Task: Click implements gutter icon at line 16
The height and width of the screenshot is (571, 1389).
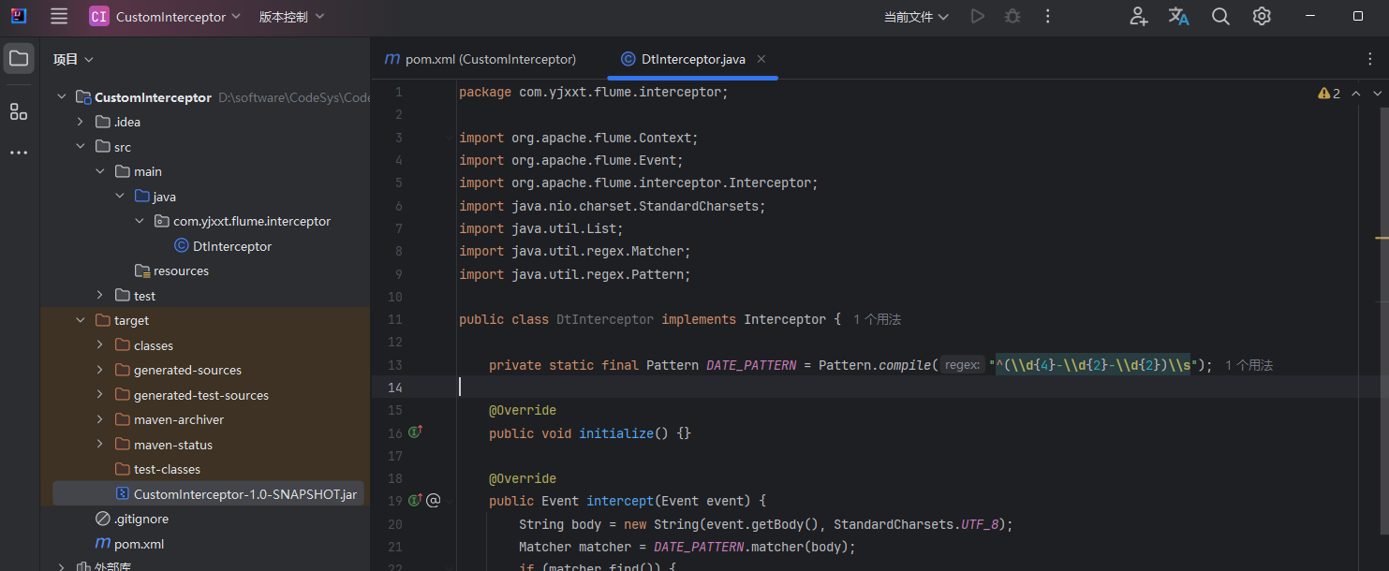Action: pyautogui.click(x=416, y=432)
